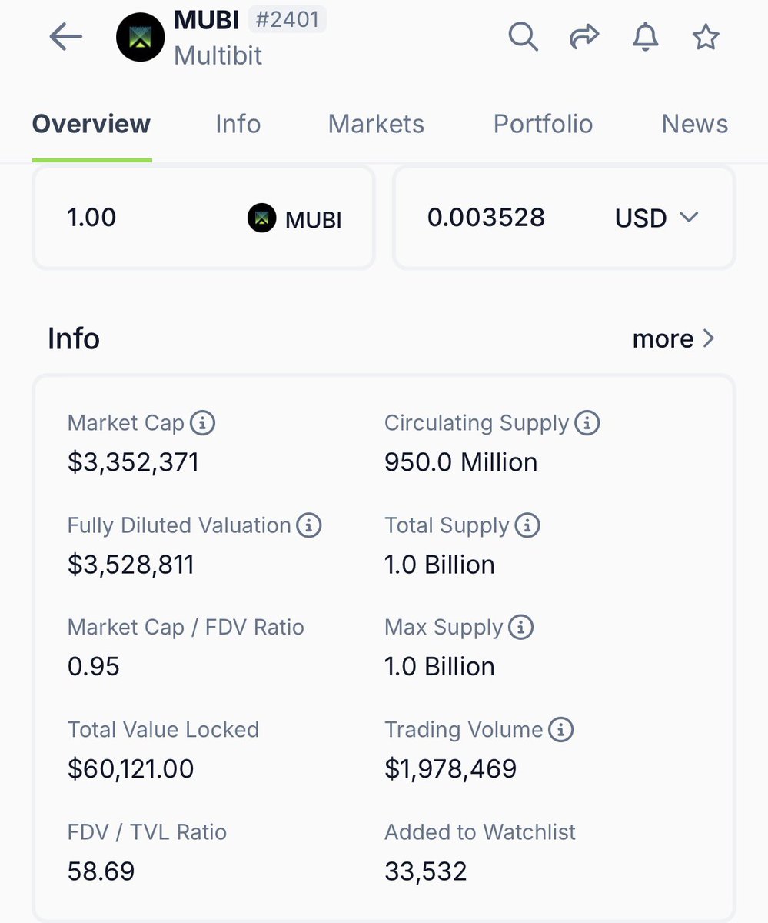The image size is (768, 923).
Task: Tap the 1.0 Billion Total Supply value
Action: click(x=440, y=565)
